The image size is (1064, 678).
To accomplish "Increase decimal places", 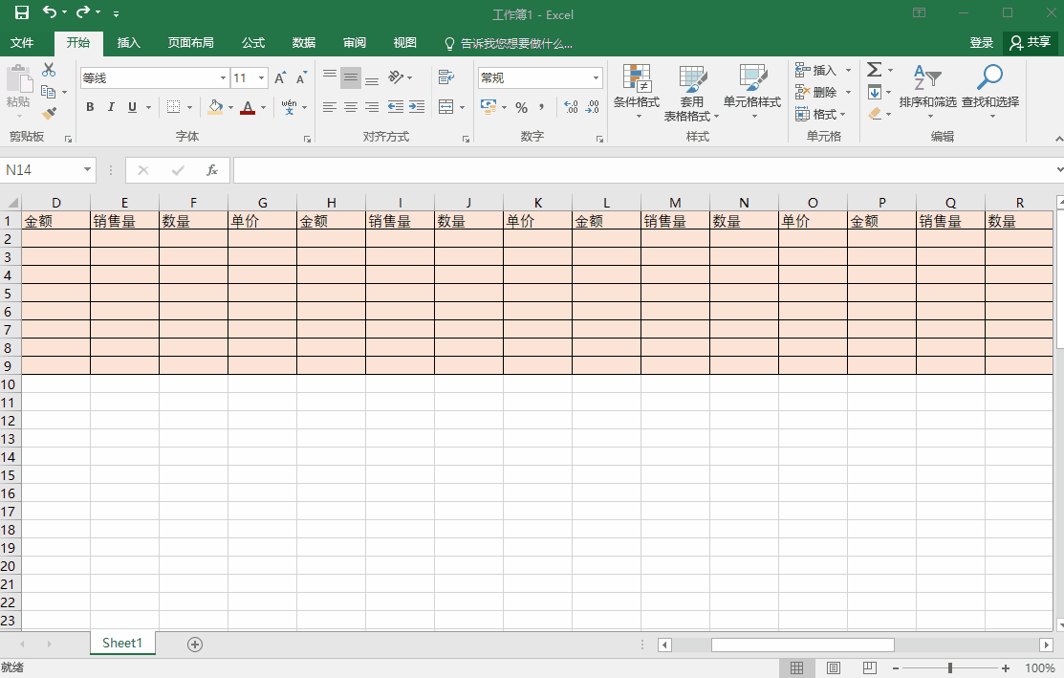I will point(572,107).
